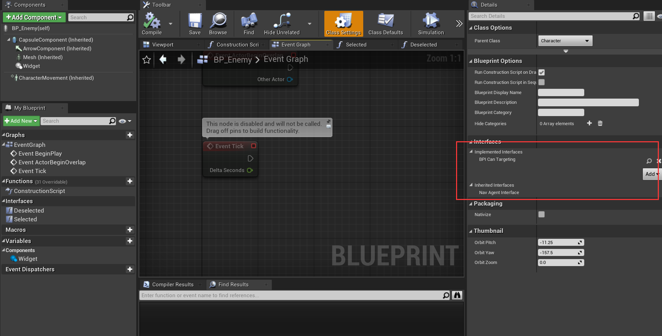662x336 pixels.
Task: Adjust Orbit Yaw value field
Action: (561, 252)
